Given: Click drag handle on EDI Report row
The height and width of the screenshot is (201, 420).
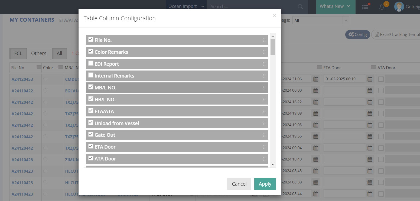Looking at the screenshot, I should click(x=264, y=64).
